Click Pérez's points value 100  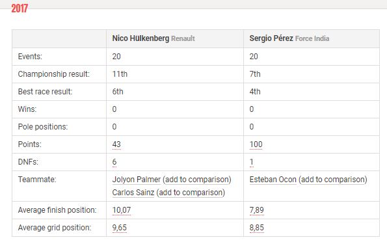tap(256, 144)
